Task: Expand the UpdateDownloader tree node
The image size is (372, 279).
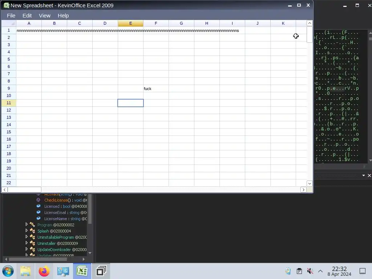Action: coord(27,249)
